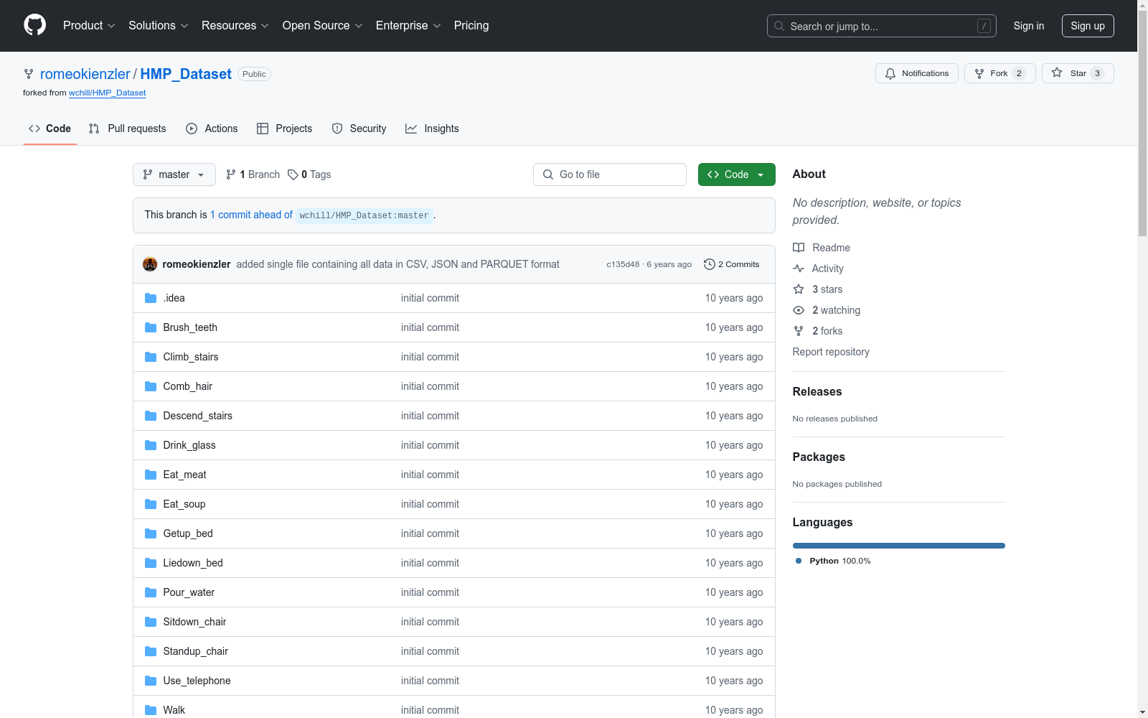
Task: Open the Eat_soup folder icon
Action: pos(151,504)
